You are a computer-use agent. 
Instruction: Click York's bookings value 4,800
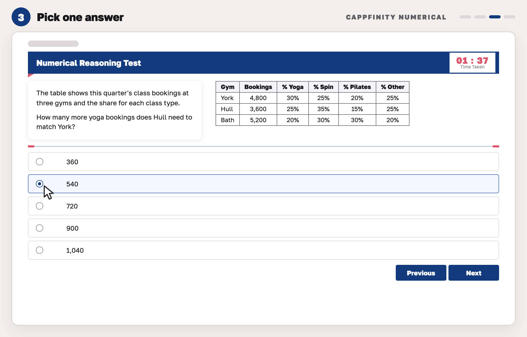point(258,98)
